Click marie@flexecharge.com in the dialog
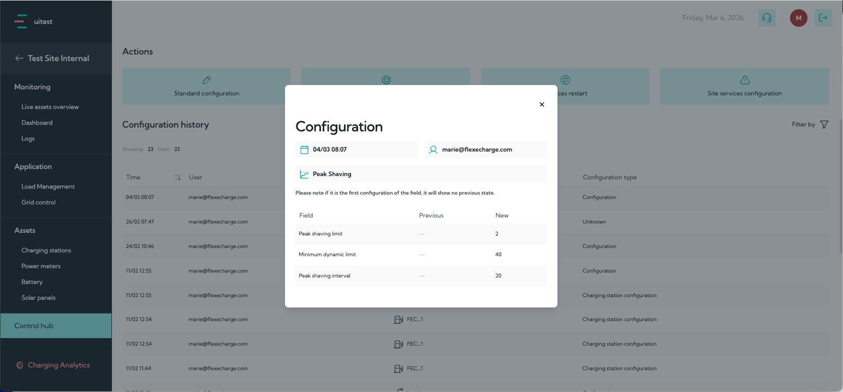This screenshot has height=392, width=843. (477, 149)
